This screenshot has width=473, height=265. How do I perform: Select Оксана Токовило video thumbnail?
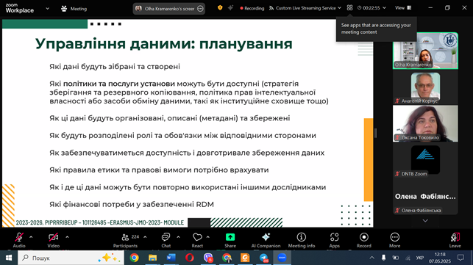pos(425,123)
